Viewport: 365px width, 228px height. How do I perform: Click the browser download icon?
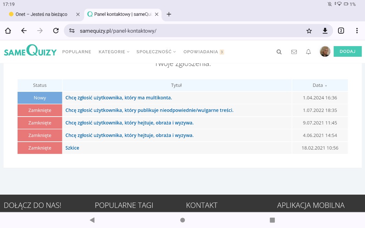click(x=325, y=31)
